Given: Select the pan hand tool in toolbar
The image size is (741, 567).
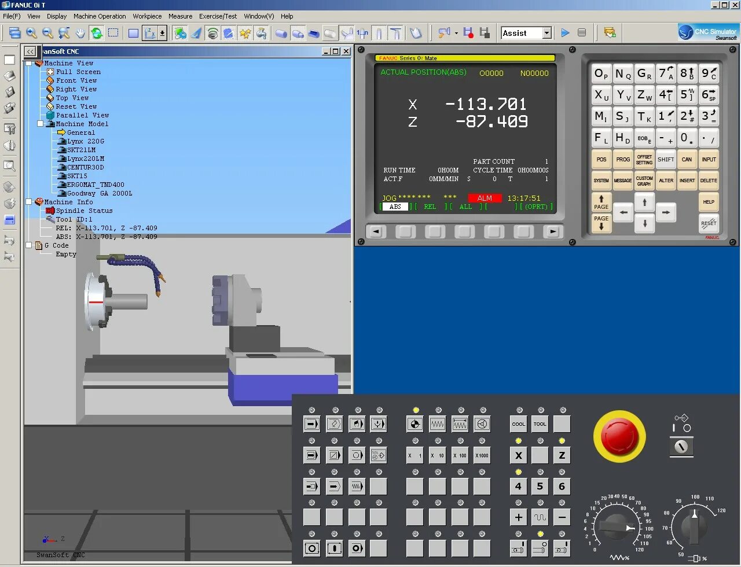Looking at the screenshot, I should [x=80, y=33].
